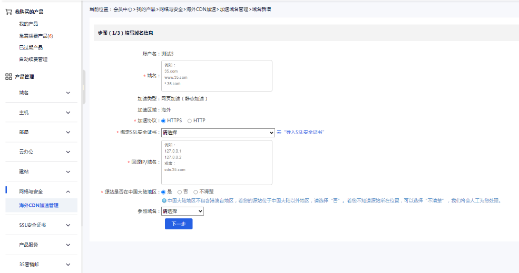Open 海外CDN加速管理 in sidebar

tap(38, 205)
